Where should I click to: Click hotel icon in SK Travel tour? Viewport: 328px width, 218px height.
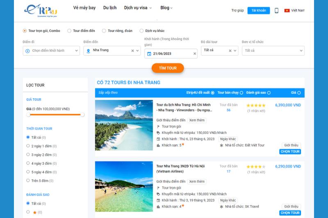158,207
